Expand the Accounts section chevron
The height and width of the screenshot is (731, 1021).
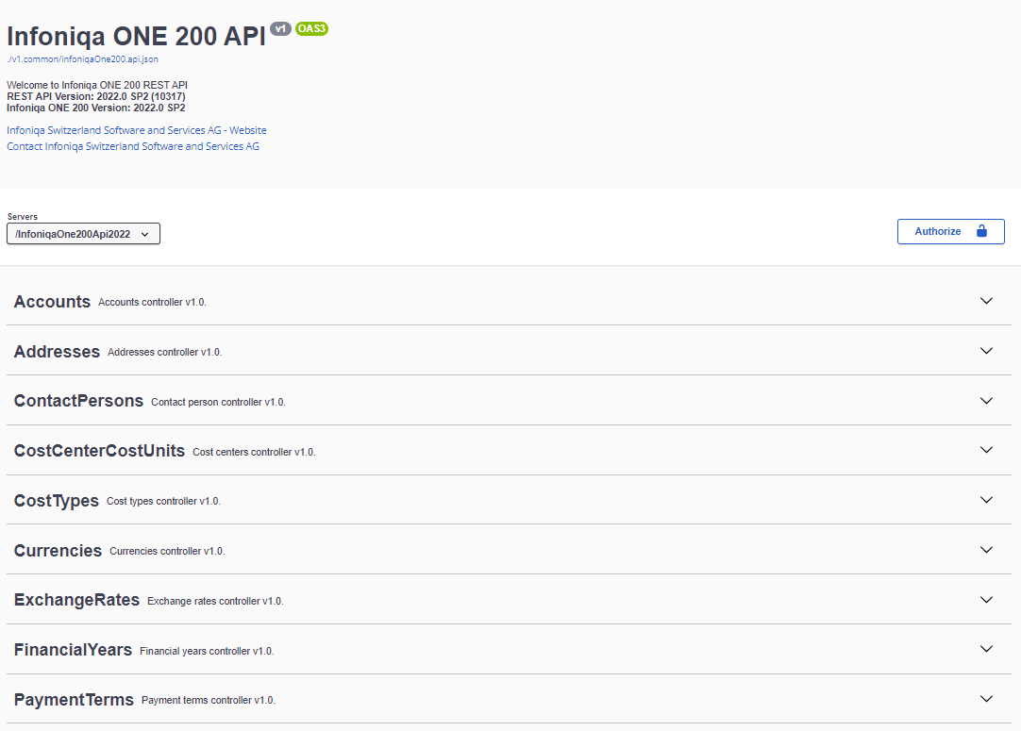(x=986, y=301)
